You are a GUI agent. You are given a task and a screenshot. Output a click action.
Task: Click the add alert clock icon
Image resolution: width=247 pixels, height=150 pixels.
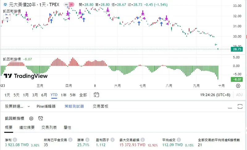click(x=40, y=119)
